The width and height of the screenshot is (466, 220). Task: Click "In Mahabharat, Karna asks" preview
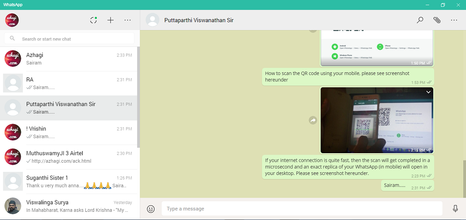(x=77, y=210)
